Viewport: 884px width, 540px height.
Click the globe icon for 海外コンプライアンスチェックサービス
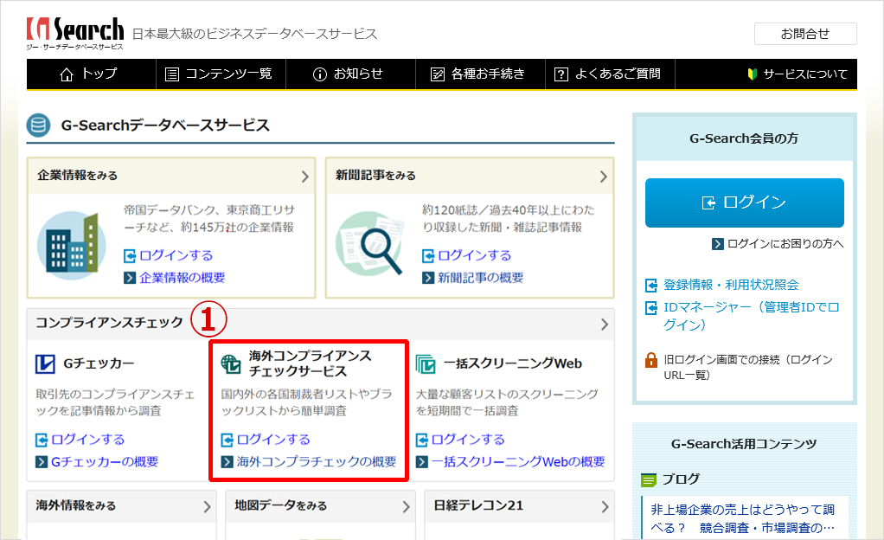coord(231,363)
